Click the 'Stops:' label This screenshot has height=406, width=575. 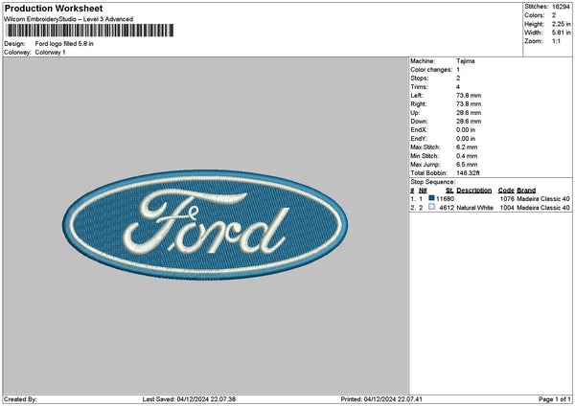pyautogui.click(x=419, y=79)
